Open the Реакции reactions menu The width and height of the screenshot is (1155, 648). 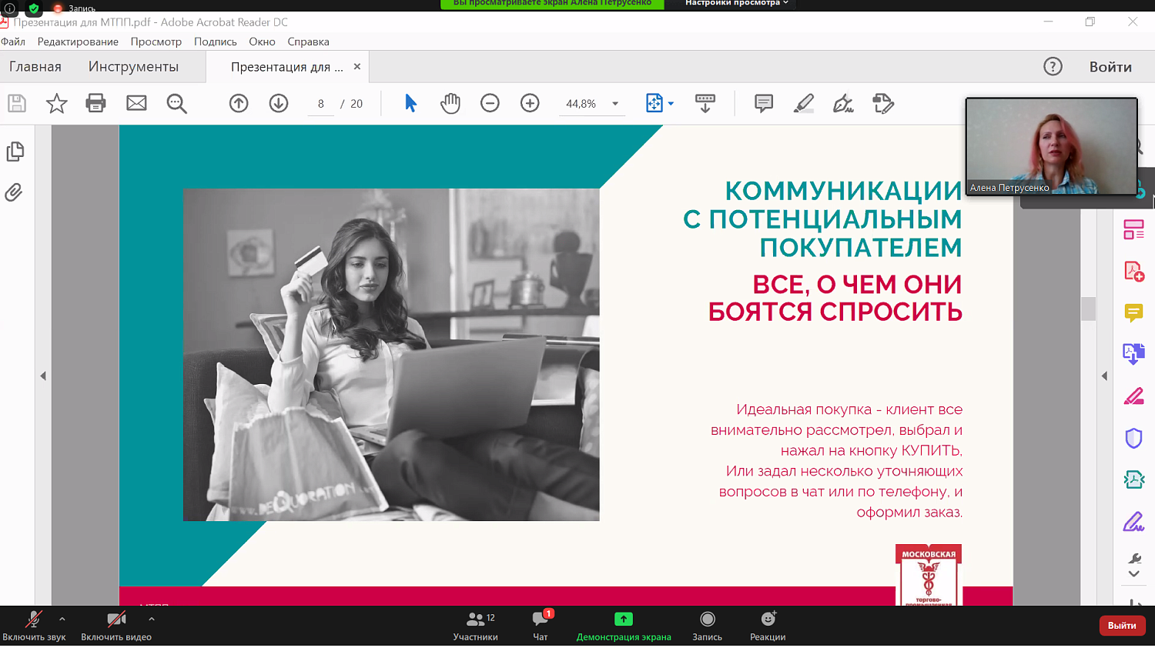768,626
